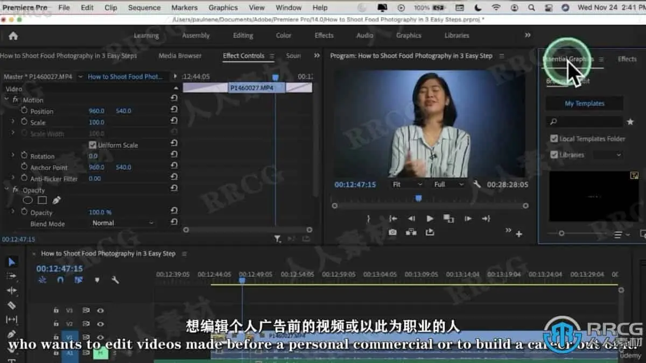Click the Insert nest toggle icon in timeline

pyautogui.click(x=43, y=280)
